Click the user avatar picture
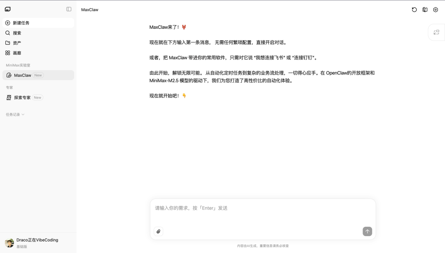Screen dimensions: 445x253 click(x=9, y=243)
